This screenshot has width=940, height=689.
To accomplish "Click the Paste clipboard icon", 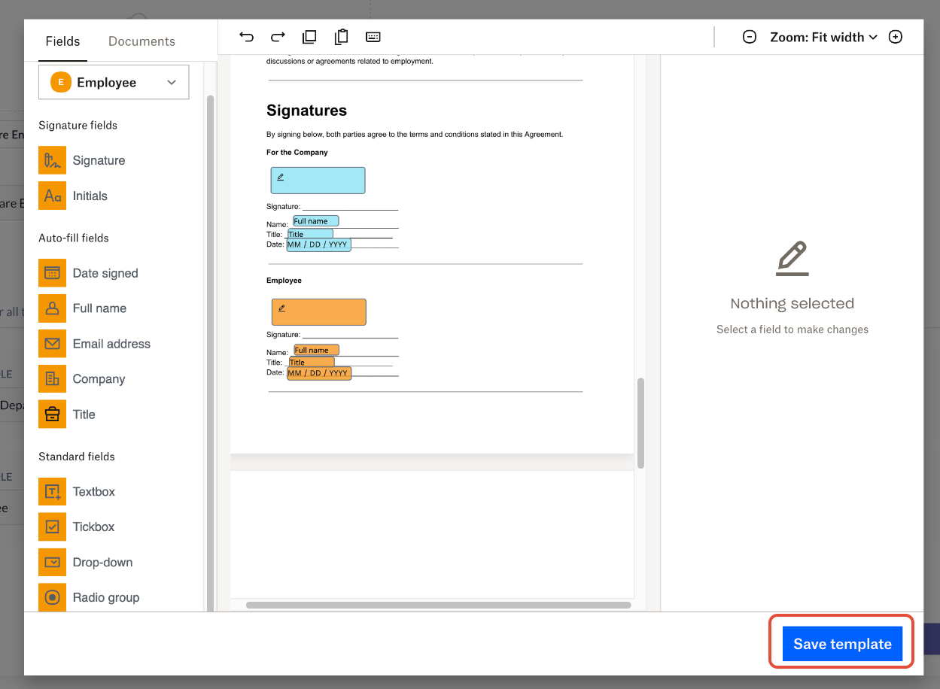I will pyautogui.click(x=342, y=37).
